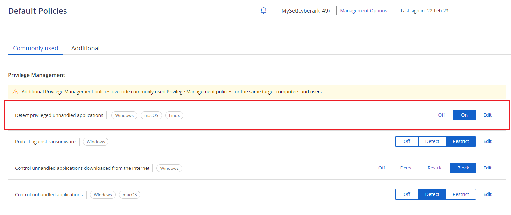This screenshot has height=215, width=511.
Task: Select the Commonly used tab
Action: click(x=35, y=48)
